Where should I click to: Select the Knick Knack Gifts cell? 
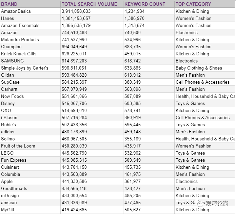(x=30, y=54)
